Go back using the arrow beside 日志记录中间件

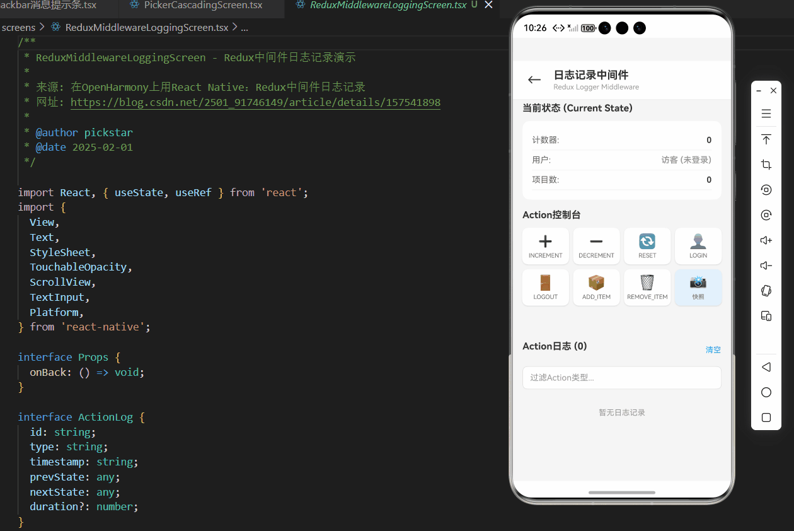point(534,79)
